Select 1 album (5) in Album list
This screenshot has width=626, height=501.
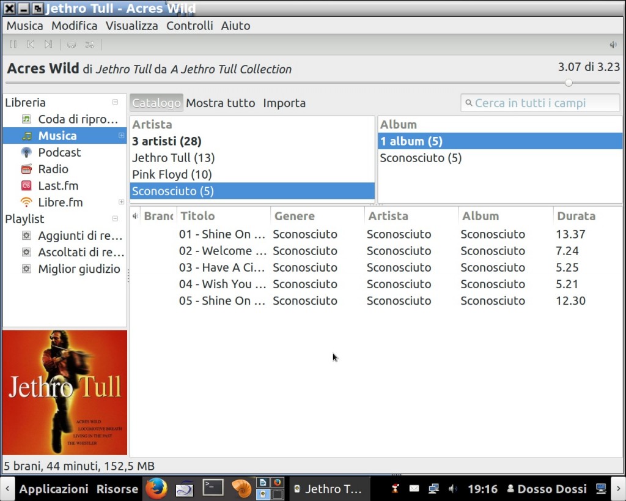[500, 141]
